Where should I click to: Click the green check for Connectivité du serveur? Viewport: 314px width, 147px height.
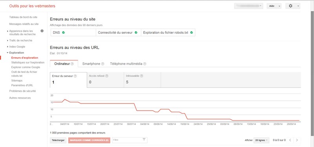coord(136,33)
